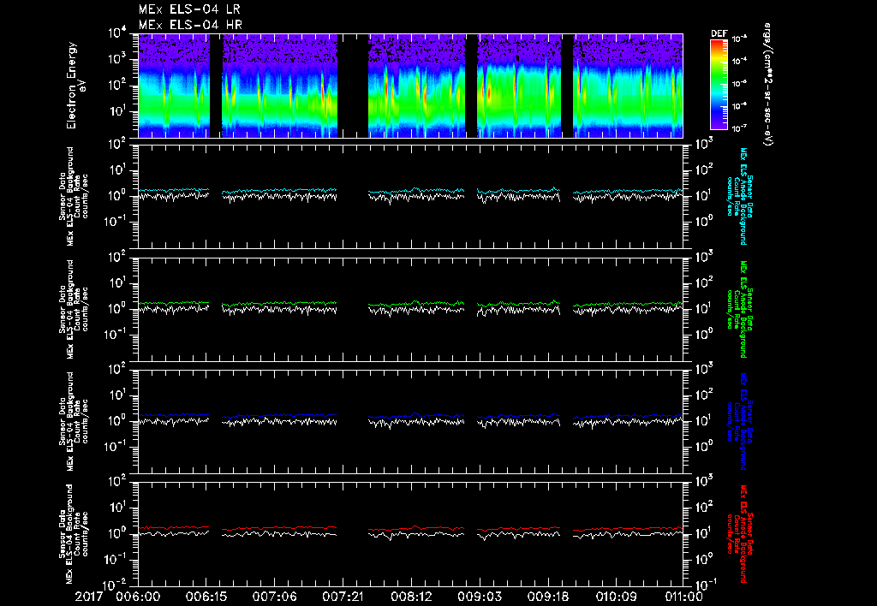Click the '008:12' time label
The image size is (877, 606).
[411, 597]
